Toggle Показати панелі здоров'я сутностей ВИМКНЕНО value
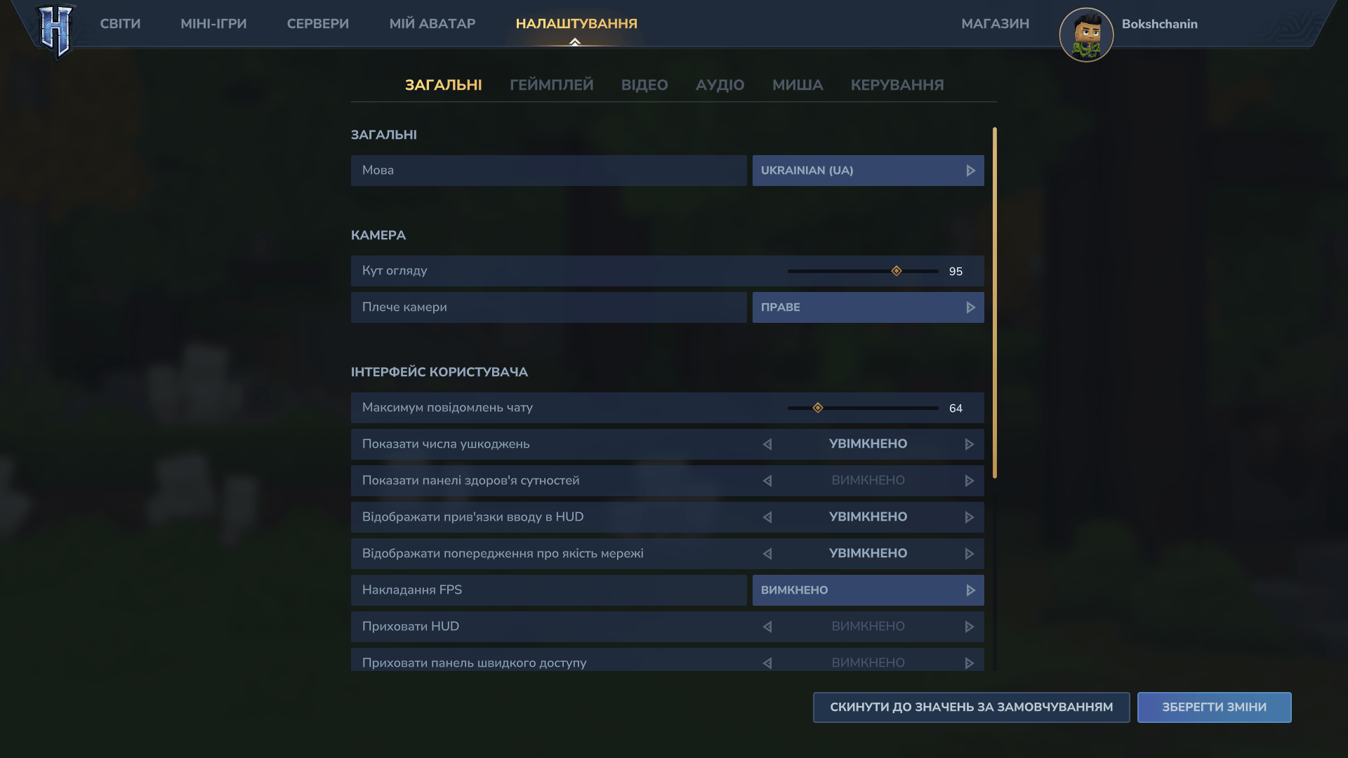1348x758 pixels. (868, 481)
